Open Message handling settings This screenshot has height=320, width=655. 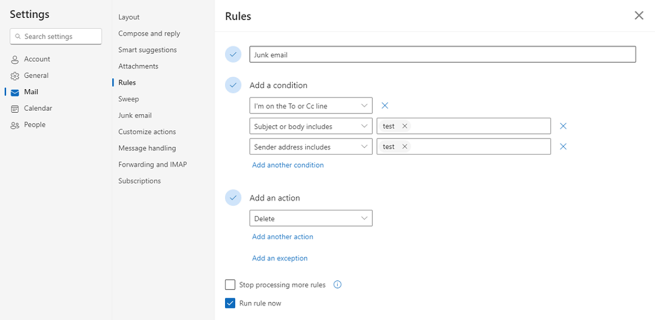(147, 148)
